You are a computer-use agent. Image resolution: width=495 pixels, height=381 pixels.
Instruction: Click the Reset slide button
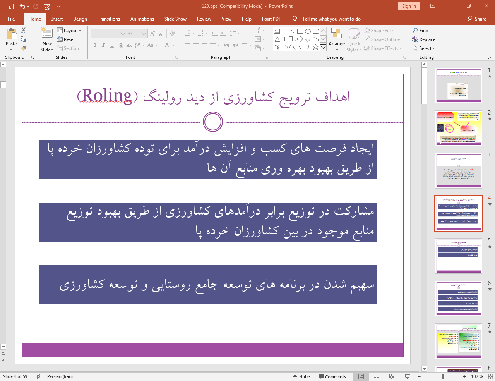[x=66, y=39]
